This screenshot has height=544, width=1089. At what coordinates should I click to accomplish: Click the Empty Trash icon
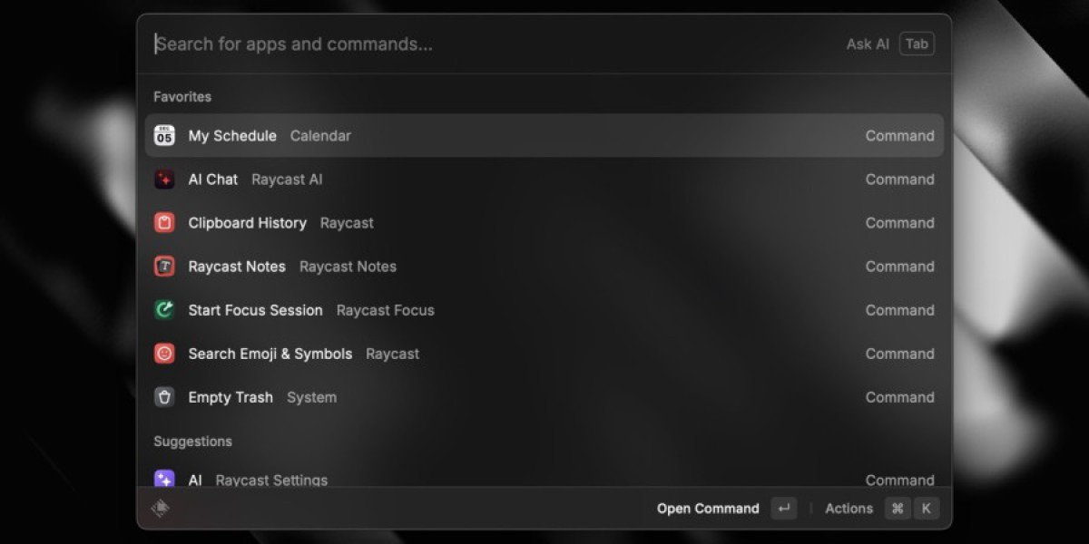coord(164,397)
